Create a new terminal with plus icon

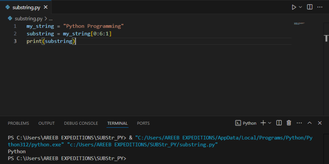tap(263, 123)
